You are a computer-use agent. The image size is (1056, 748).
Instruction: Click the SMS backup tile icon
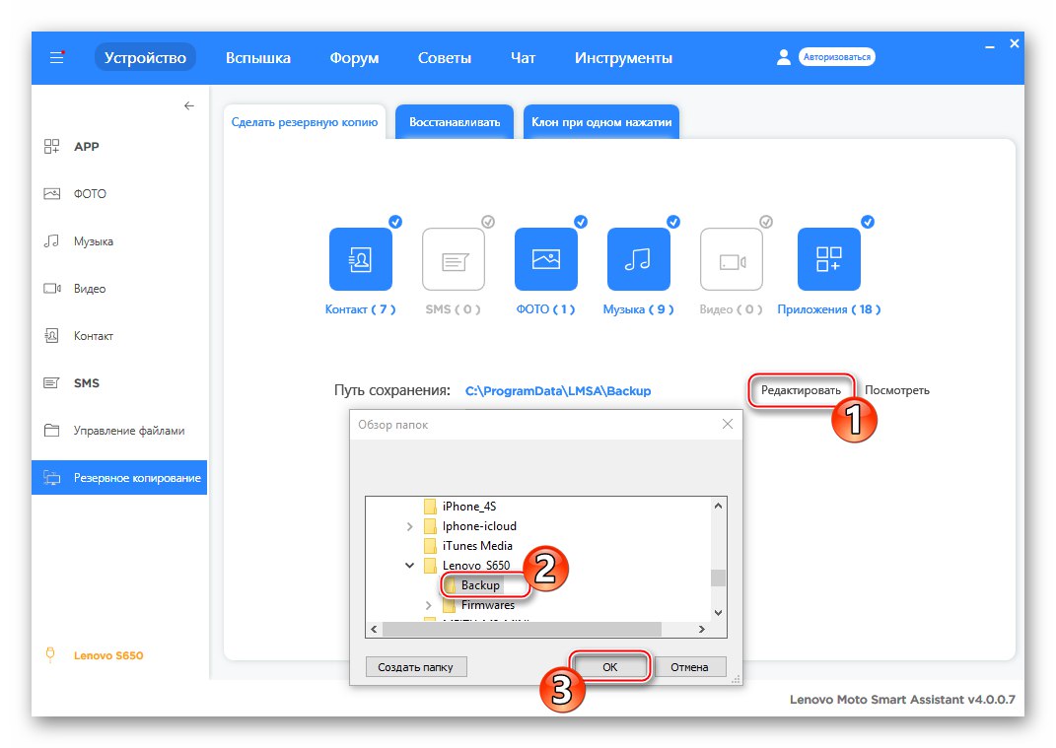(454, 259)
